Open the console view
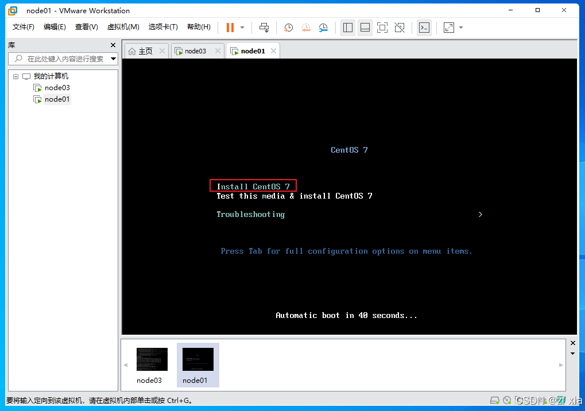Screen dimensions: 585x411 point(424,28)
